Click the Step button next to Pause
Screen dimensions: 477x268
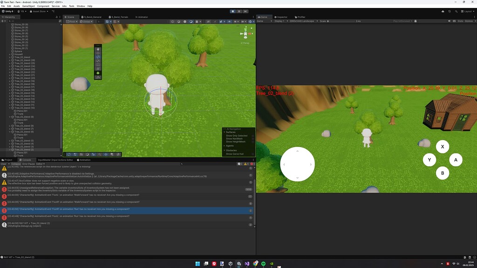(x=245, y=11)
